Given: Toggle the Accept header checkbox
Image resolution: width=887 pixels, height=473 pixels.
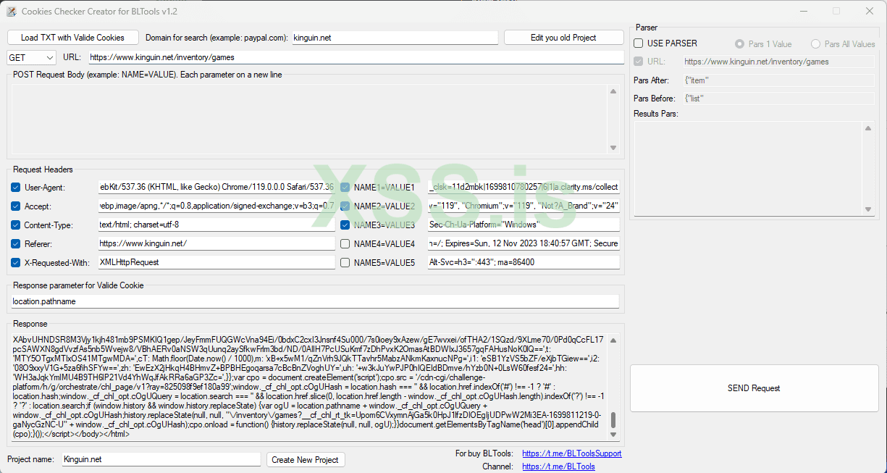Looking at the screenshot, I should pyautogui.click(x=16, y=206).
